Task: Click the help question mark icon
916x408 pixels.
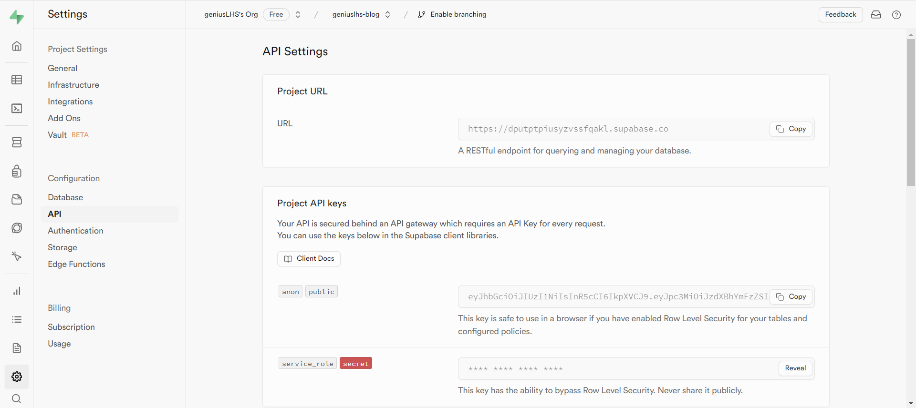Action: (896, 15)
